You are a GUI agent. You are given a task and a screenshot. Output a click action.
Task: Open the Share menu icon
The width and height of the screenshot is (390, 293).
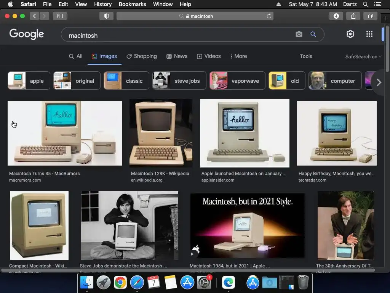353,16
